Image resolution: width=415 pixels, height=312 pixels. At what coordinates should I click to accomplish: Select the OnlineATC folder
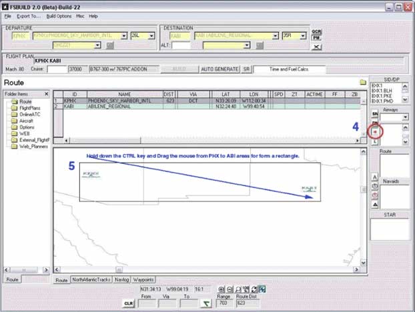coord(30,114)
